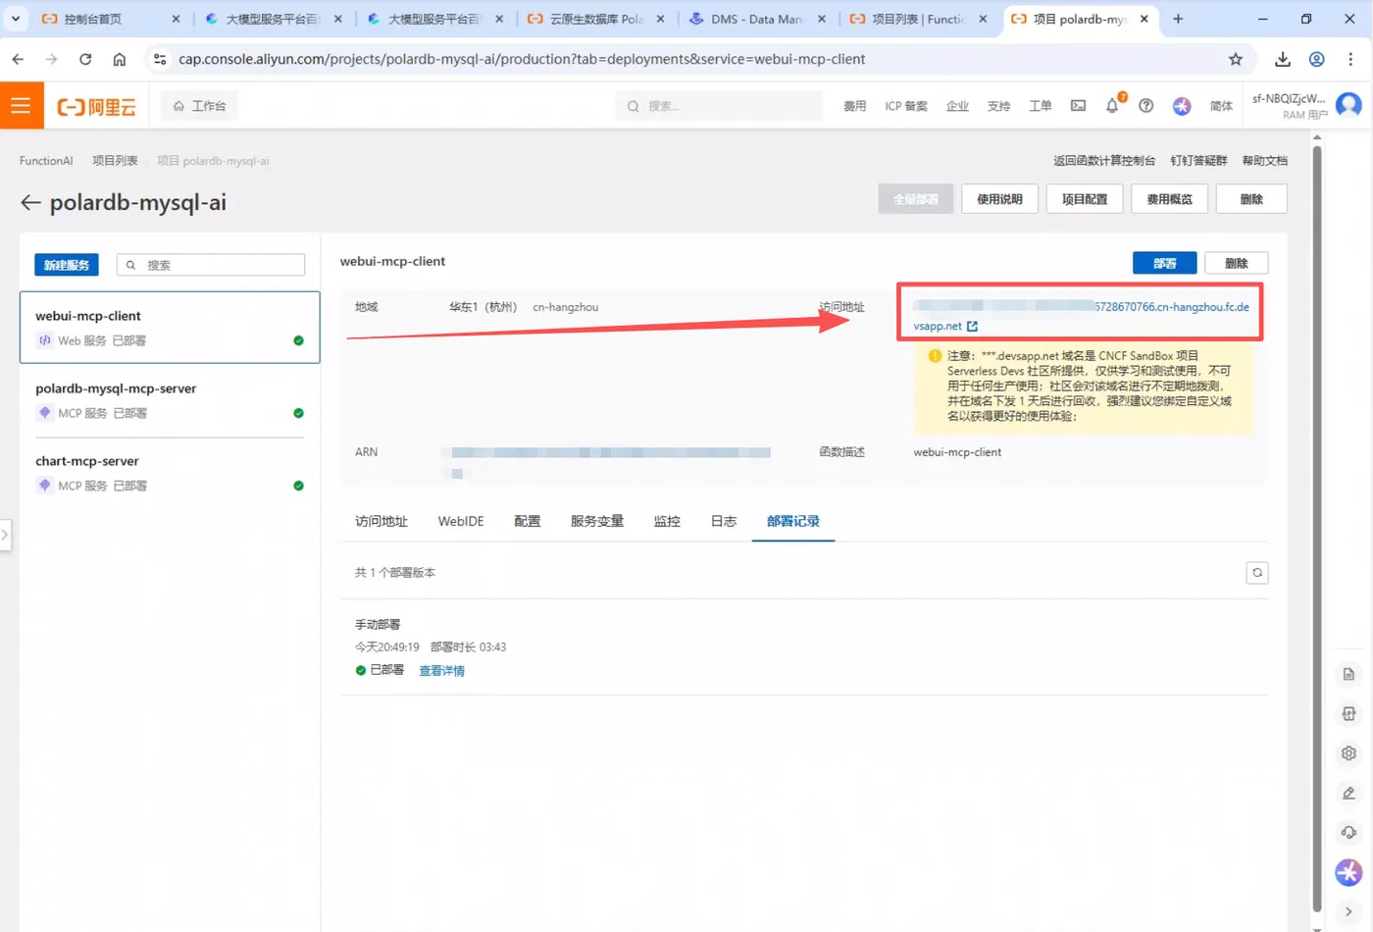Refresh the deployment records list
Viewport: 1373px width, 932px height.
pyautogui.click(x=1256, y=573)
